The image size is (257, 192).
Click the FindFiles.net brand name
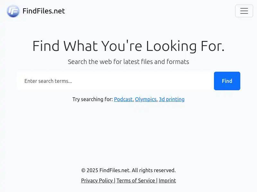click(x=44, y=11)
